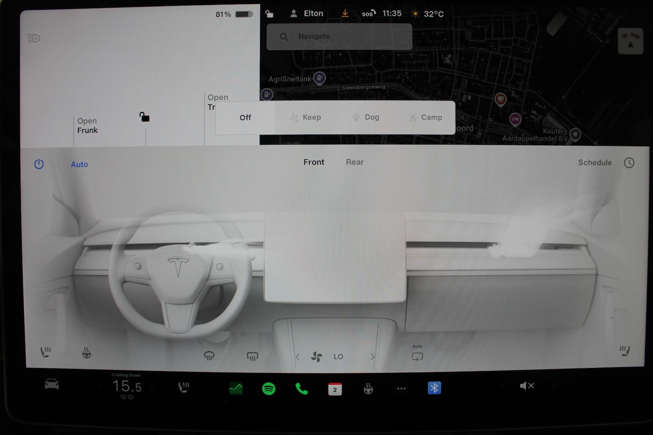Turn off climate with the power icon
Viewport: 653px width, 435px height.
click(x=39, y=164)
